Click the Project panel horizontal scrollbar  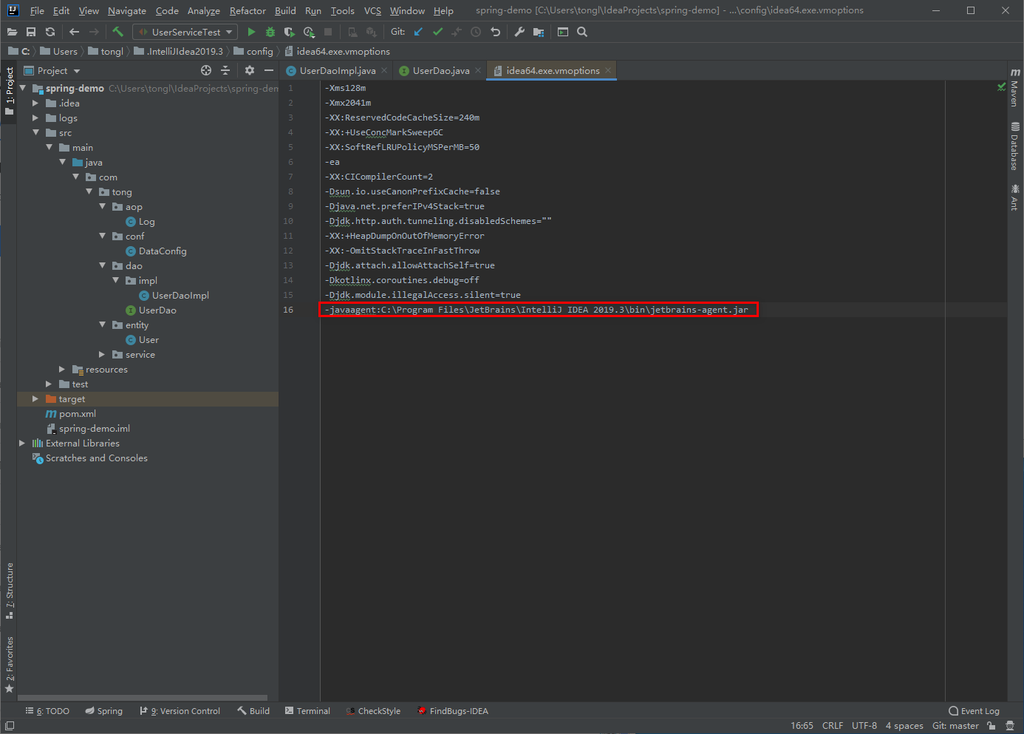click(143, 698)
